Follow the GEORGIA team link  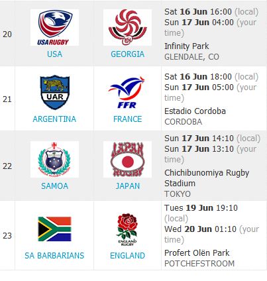click(x=127, y=54)
